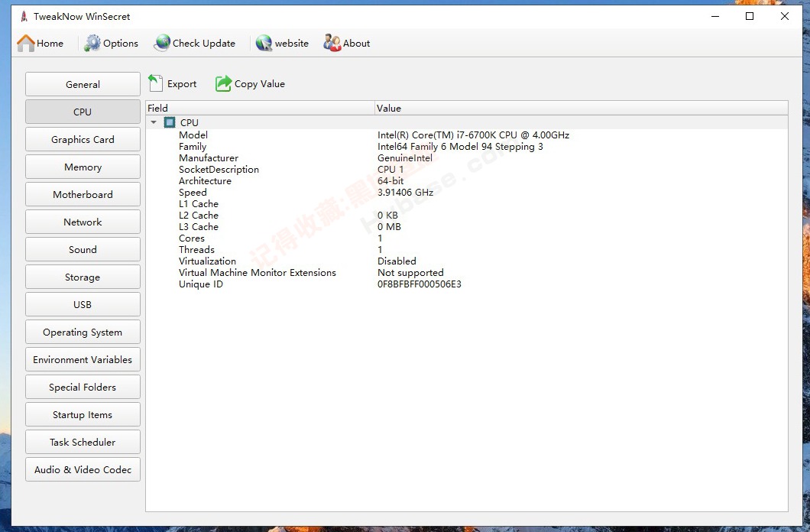The height and width of the screenshot is (532, 810).
Task: Open Special Folders section
Action: point(83,387)
